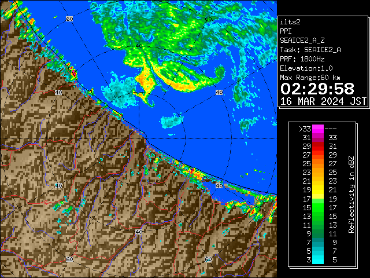This screenshot has height=278, width=370.
Task: Pick the dark green 9-11 dBZ swatch
Action: (318, 233)
